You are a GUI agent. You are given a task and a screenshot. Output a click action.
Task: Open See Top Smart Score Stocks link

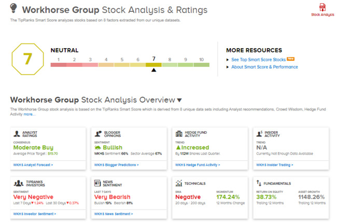pos(258,60)
